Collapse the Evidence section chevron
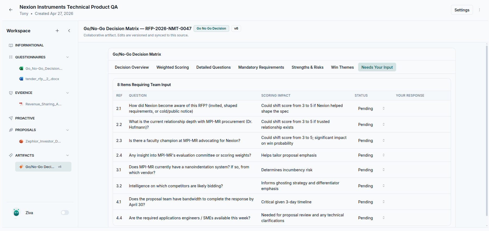489x231 pixels. 68,93
